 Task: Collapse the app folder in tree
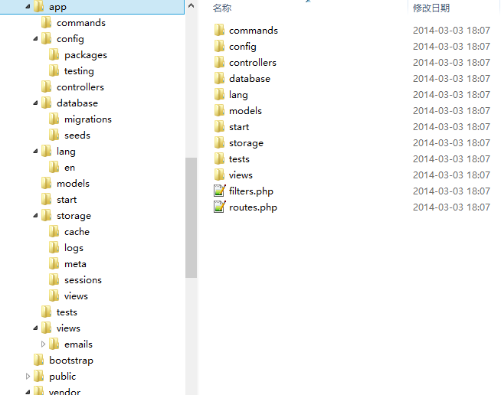click(28, 6)
